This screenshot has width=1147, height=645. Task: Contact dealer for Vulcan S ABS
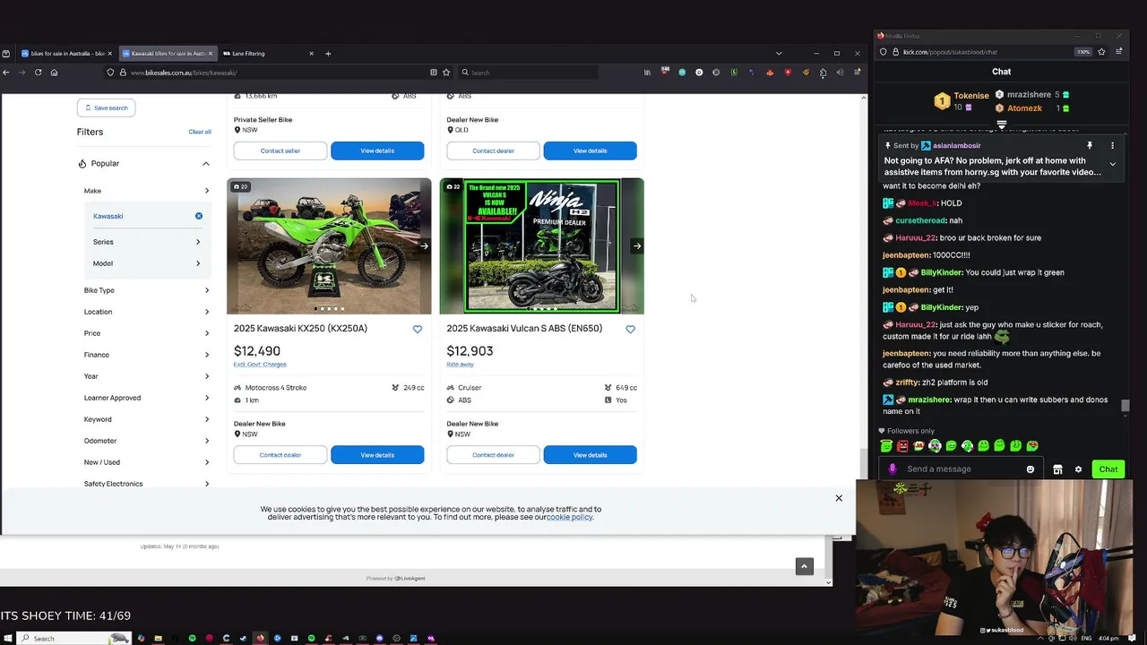pos(493,455)
